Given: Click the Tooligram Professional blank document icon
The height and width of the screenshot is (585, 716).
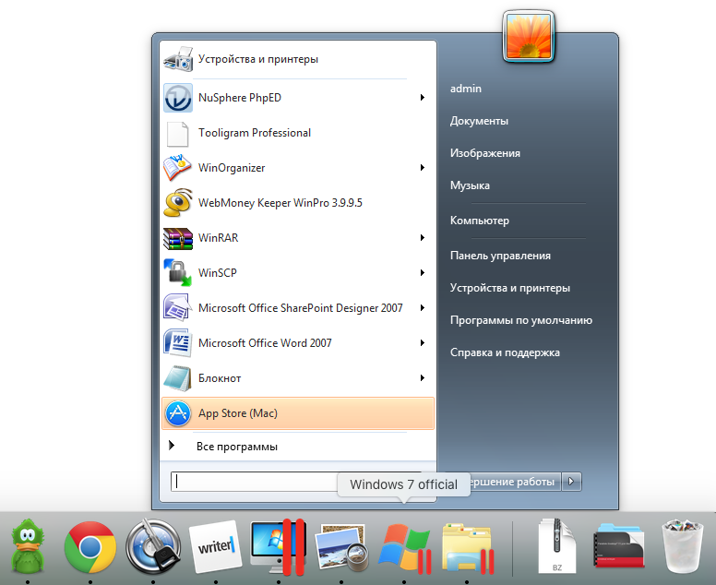Looking at the screenshot, I should [178, 134].
